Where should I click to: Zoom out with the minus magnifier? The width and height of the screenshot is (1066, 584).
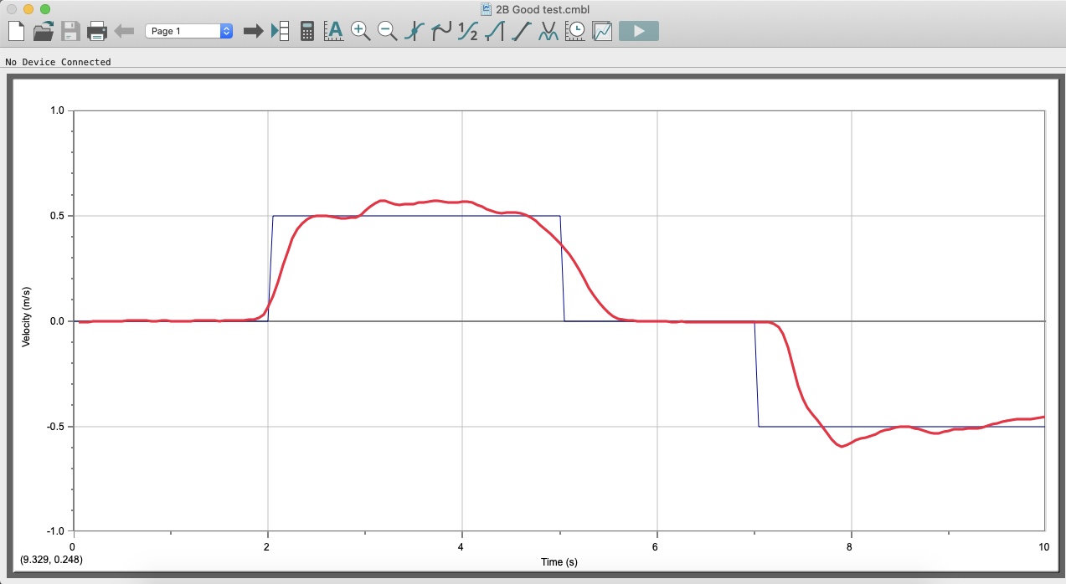tap(388, 32)
